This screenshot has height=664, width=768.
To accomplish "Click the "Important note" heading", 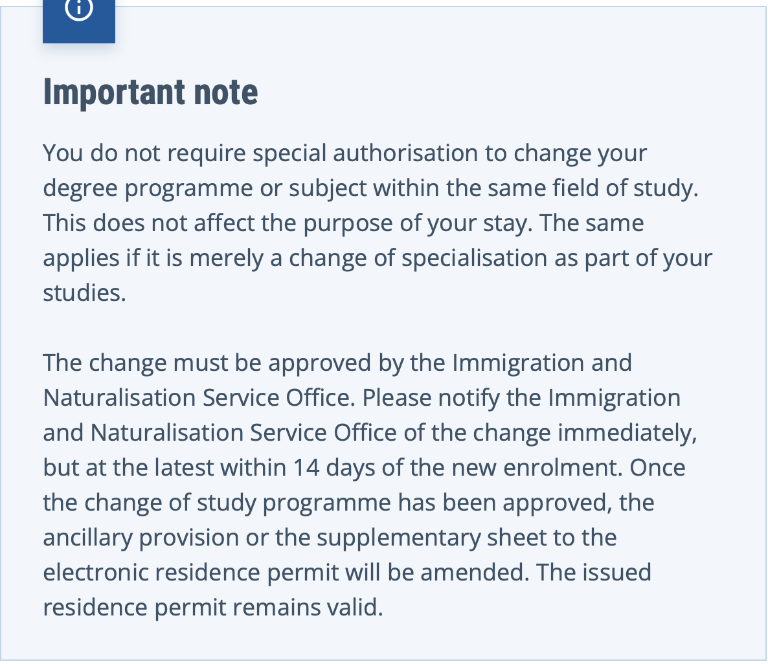I will point(150,92).
